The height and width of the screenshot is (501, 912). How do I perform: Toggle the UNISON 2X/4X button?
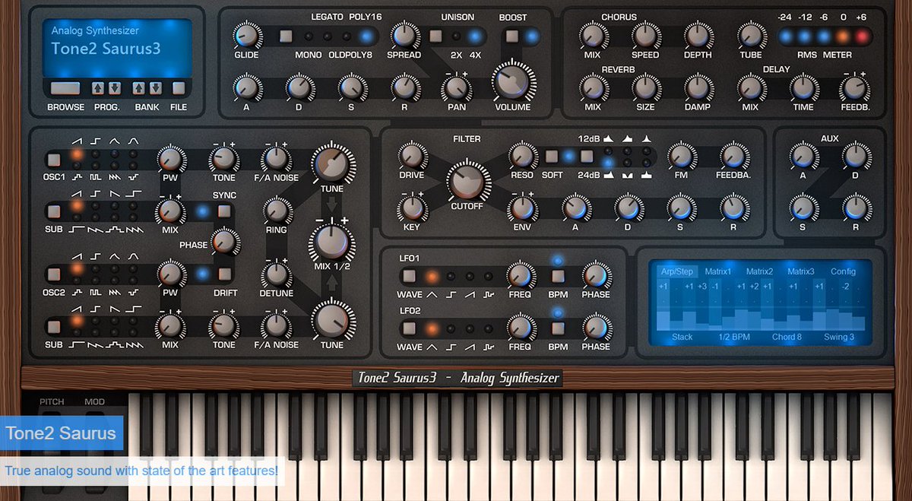pos(435,36)
